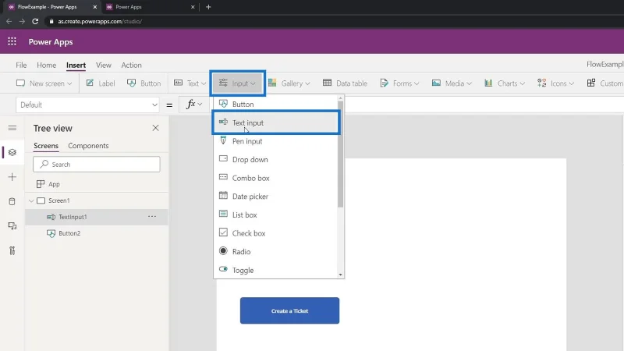The width and height of the screenshot is (624, 351).
Task: Open the Icons dropdown
Action: click(555, 83)
